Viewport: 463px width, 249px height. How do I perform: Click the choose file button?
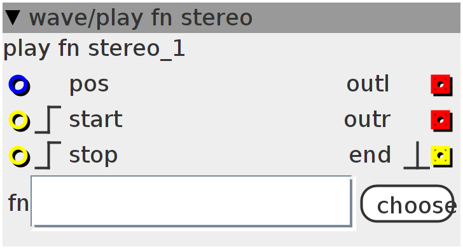[408, 203]
